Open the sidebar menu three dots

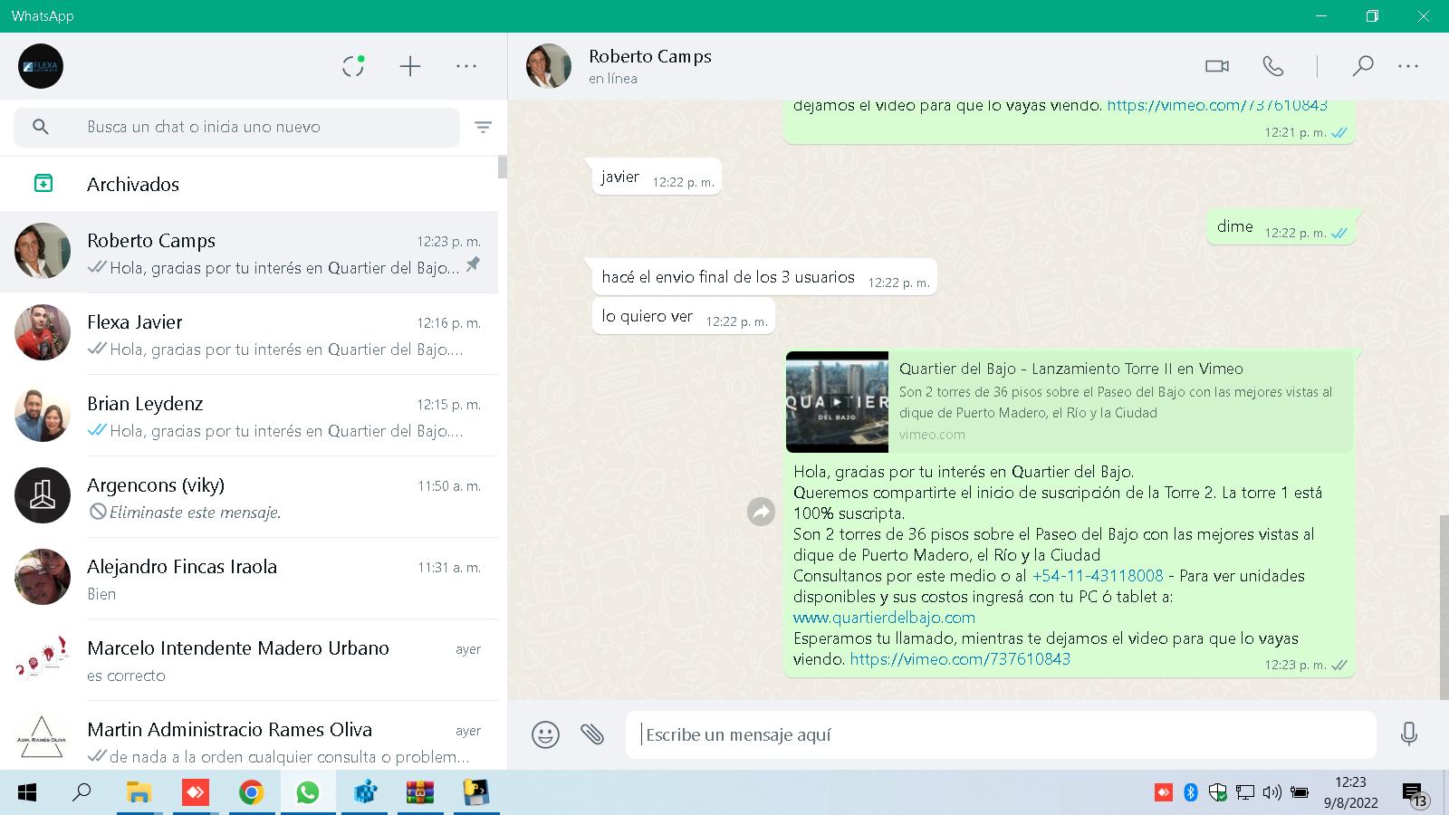click(466, 66)
